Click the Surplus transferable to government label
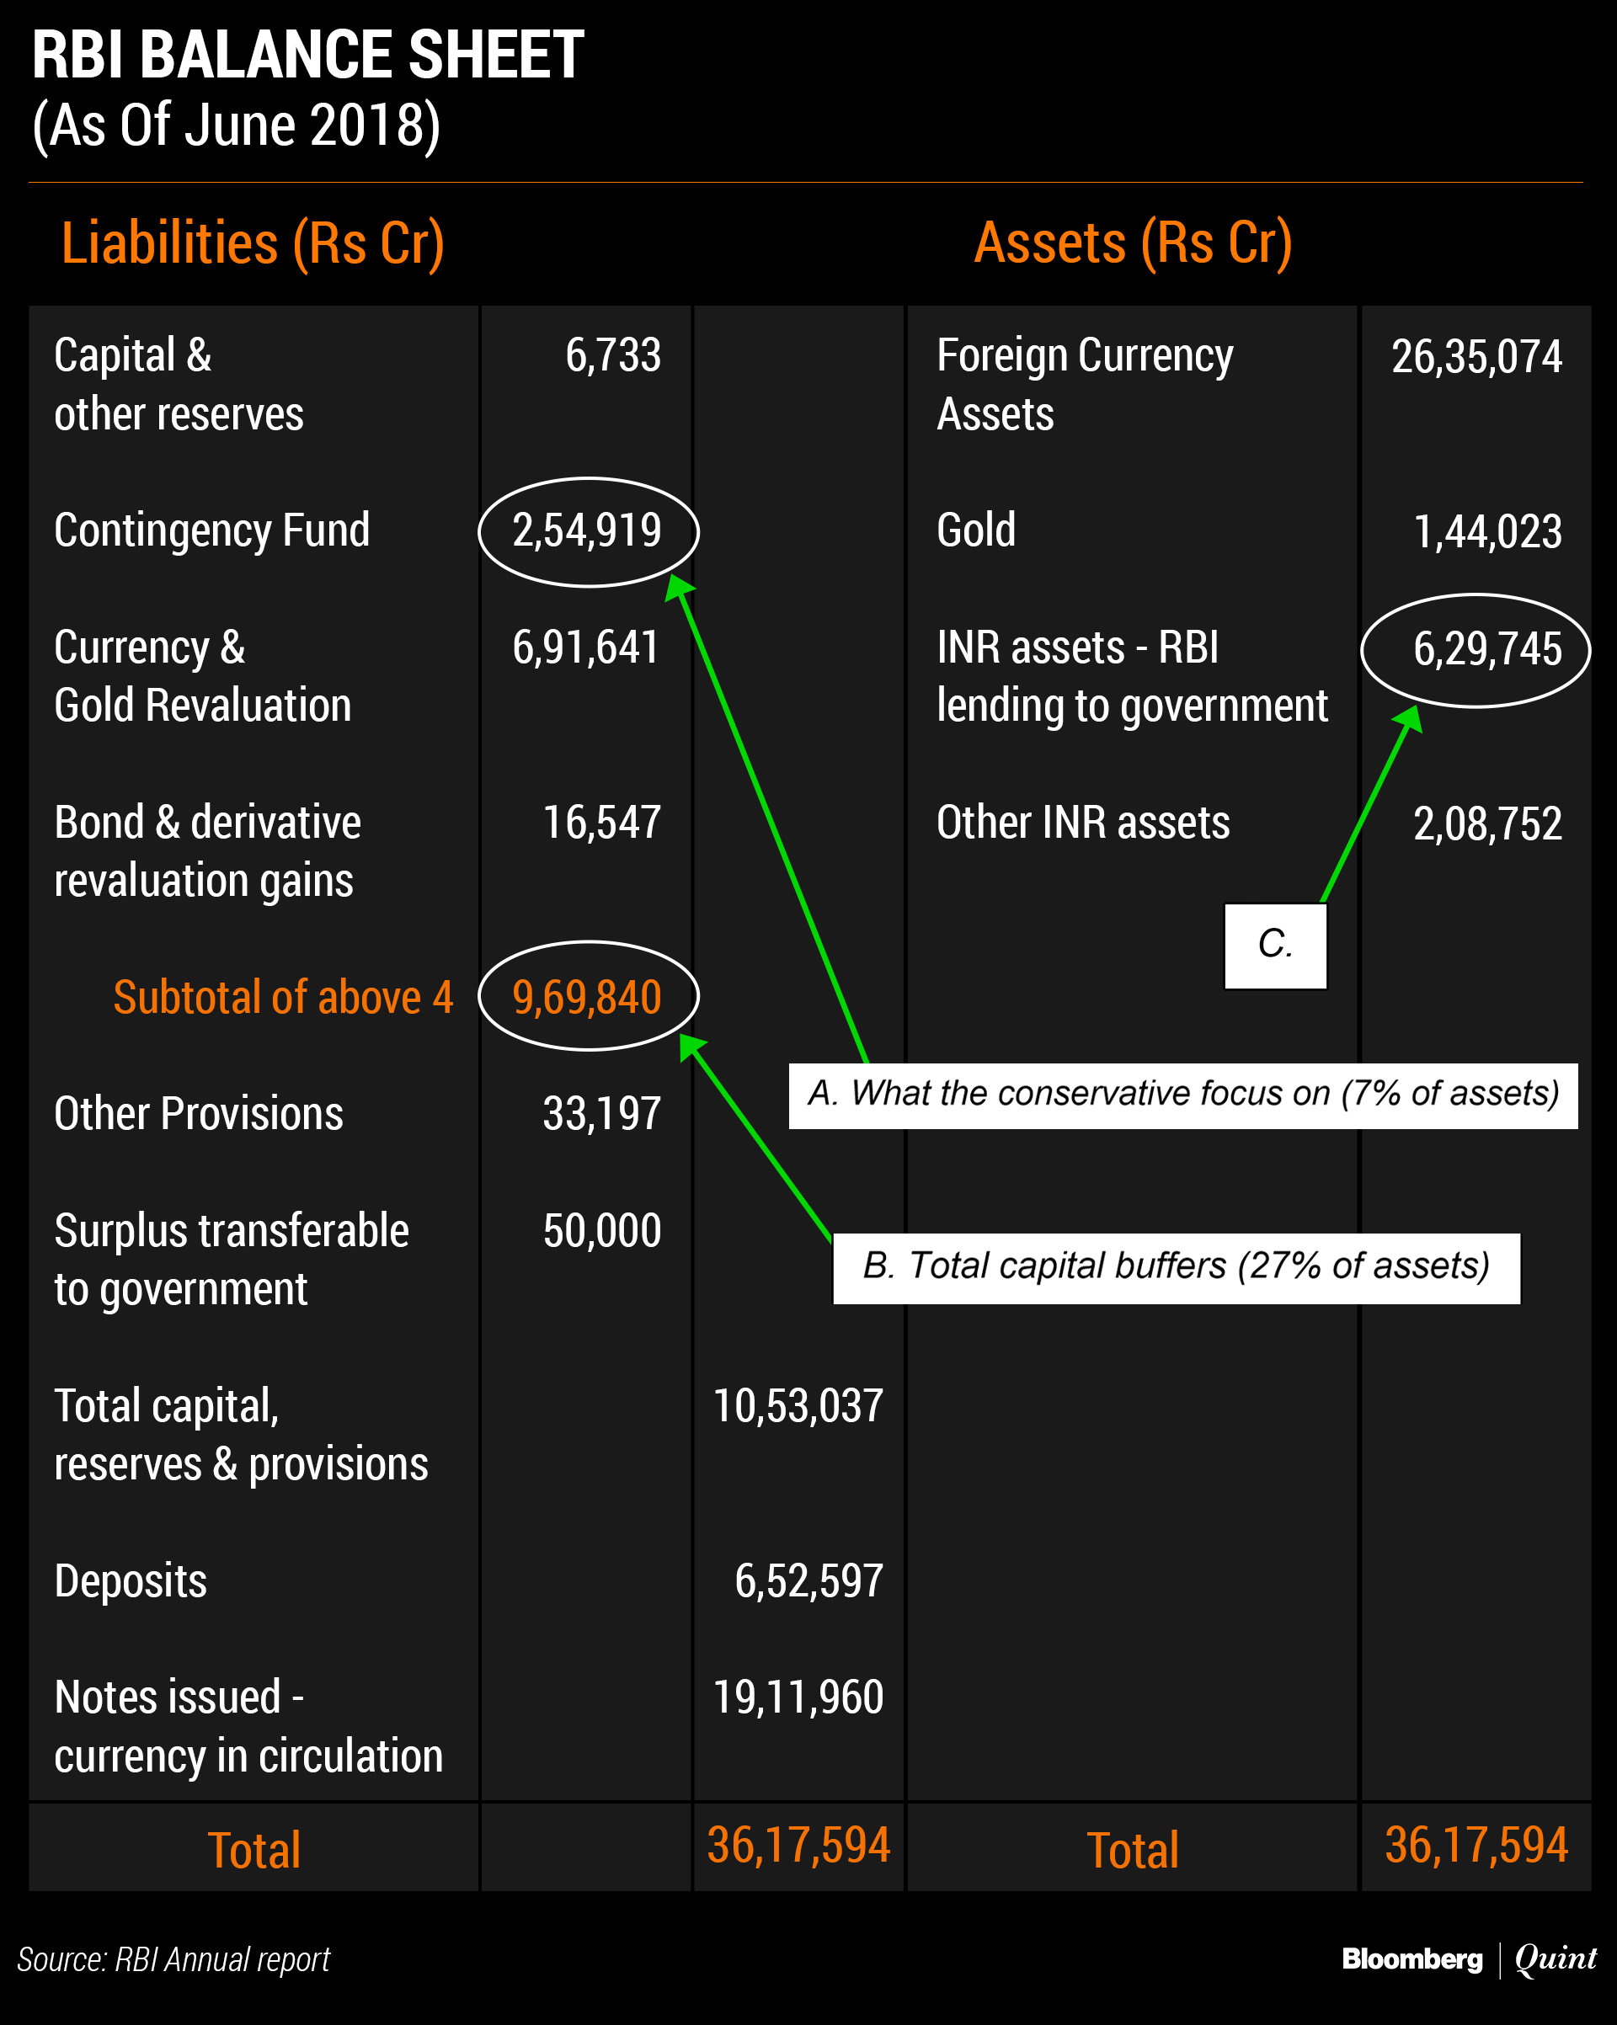Viewport: 1617px width, 2025px height. tap(231, 1260)
